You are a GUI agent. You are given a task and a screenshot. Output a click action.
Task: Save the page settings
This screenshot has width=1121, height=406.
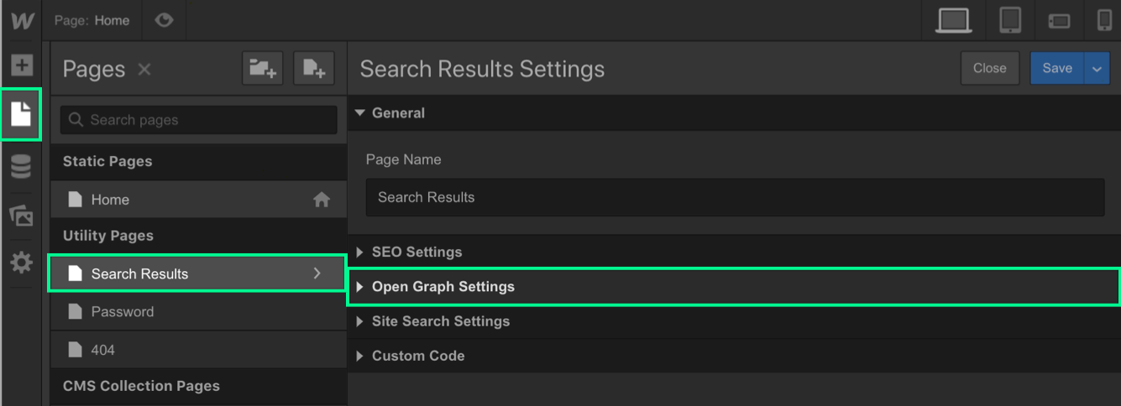(1057, 69)
